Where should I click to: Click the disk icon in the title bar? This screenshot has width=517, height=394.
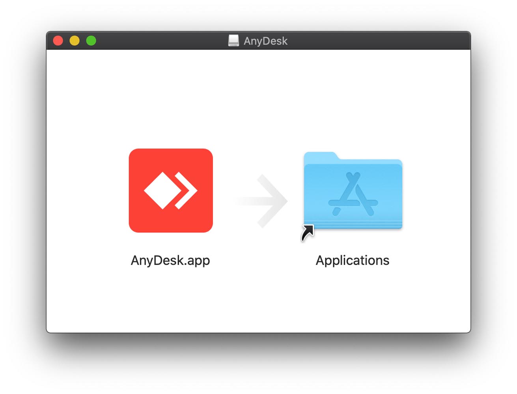(233, 41)
